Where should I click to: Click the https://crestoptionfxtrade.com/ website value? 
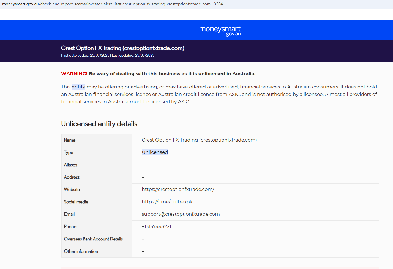pos(178,189)
